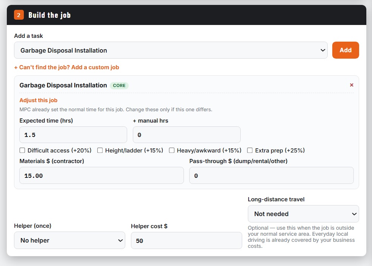
Task: Click the Pass-through $ input field
Action: click(271, 176)
